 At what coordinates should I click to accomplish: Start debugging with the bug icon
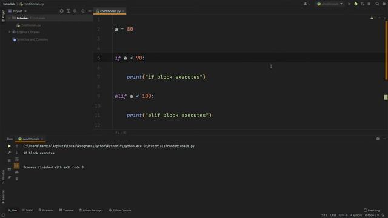(x=356, y=4)
